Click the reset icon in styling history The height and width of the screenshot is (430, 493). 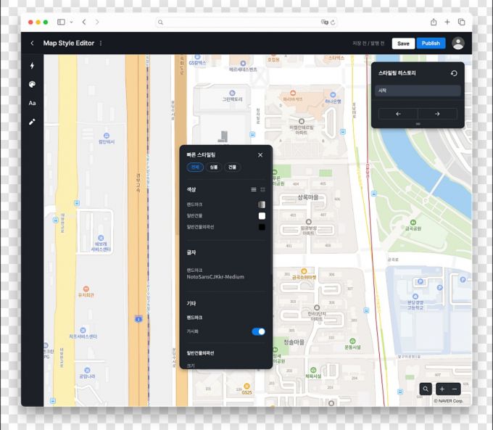click(x=454, y=73)
